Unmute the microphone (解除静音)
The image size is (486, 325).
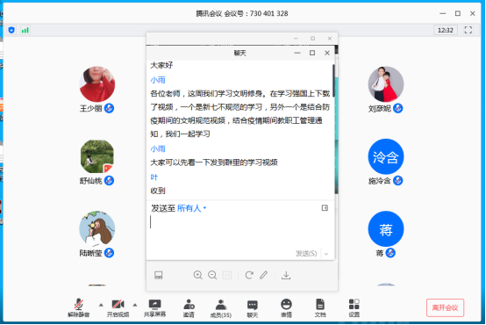[x=78, y=307]
